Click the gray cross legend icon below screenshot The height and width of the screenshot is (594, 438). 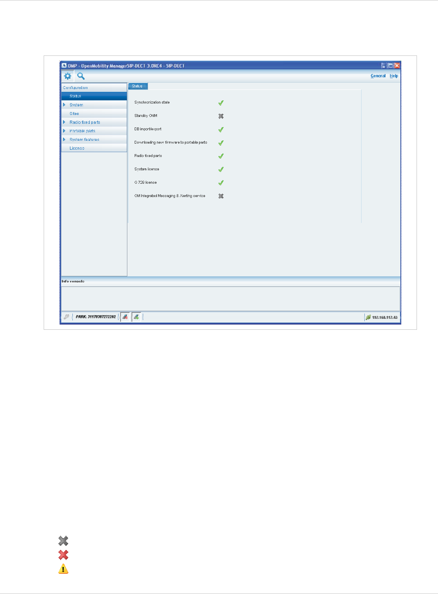[x=63, y=541]
